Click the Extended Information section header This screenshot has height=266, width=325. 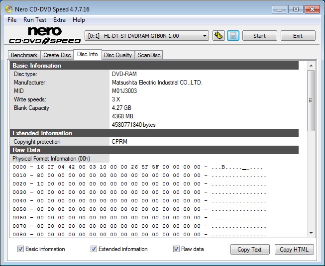tap(154, 133)
